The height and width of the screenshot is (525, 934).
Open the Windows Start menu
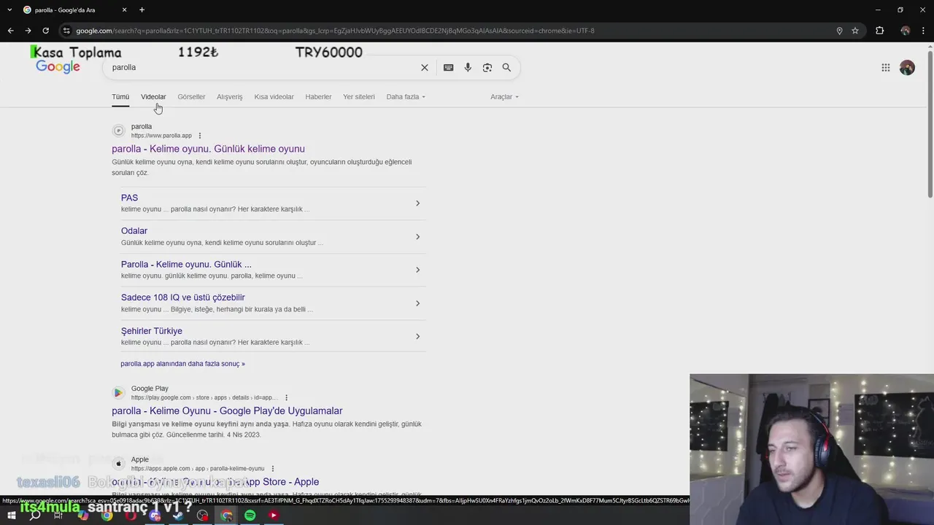coord(11,516)
